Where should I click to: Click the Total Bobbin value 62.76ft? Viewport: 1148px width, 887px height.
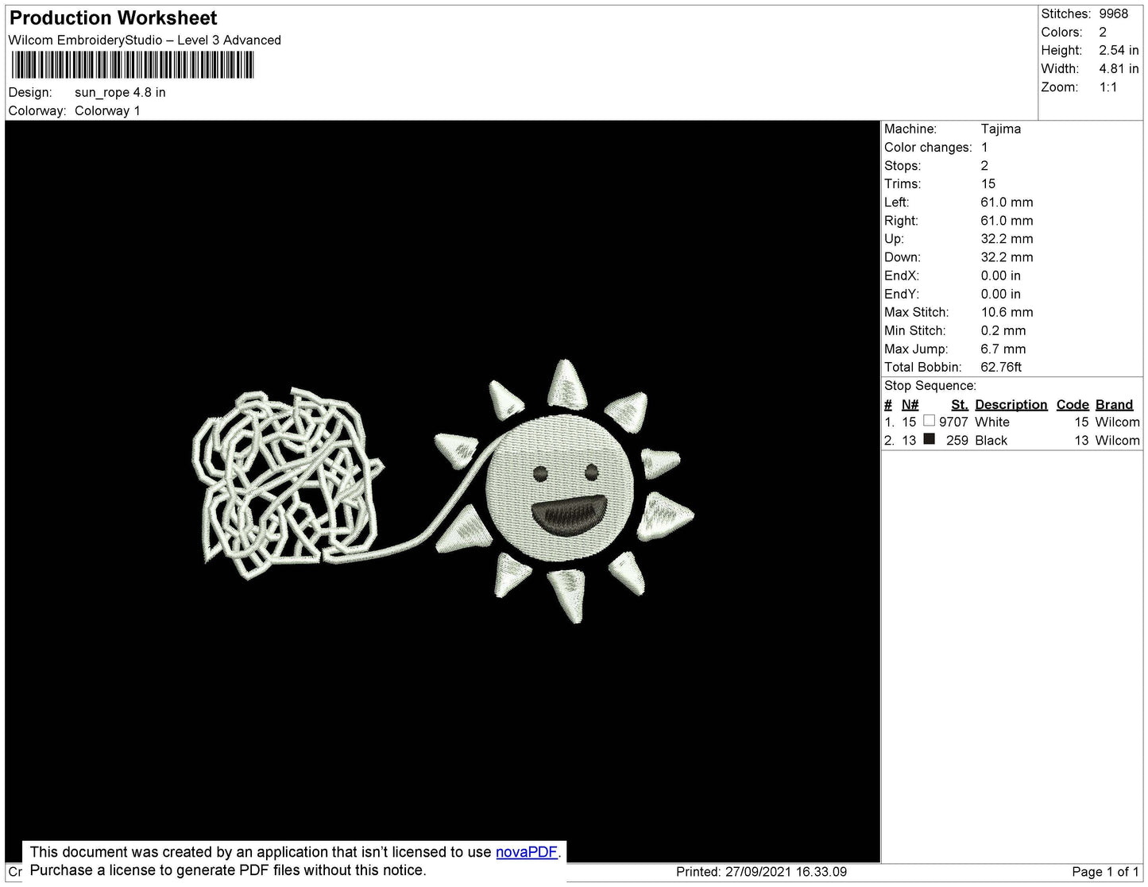coord(1001,367)
